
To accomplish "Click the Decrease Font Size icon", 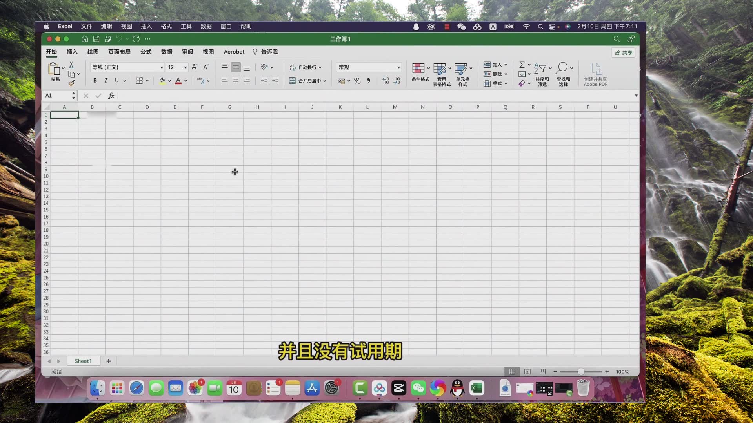I will (206, 67).
